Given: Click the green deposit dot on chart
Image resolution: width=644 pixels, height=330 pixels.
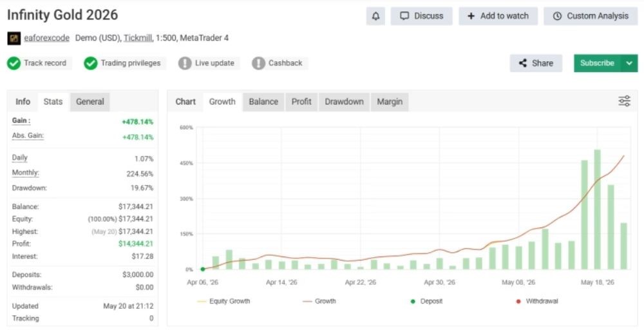Looking at the screenshot, I should click(203, 269).
